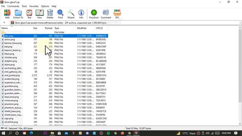The width and height of the screenshot is (242, 136).
Task: Sort by Packed column header
Action: click(46, 28)
